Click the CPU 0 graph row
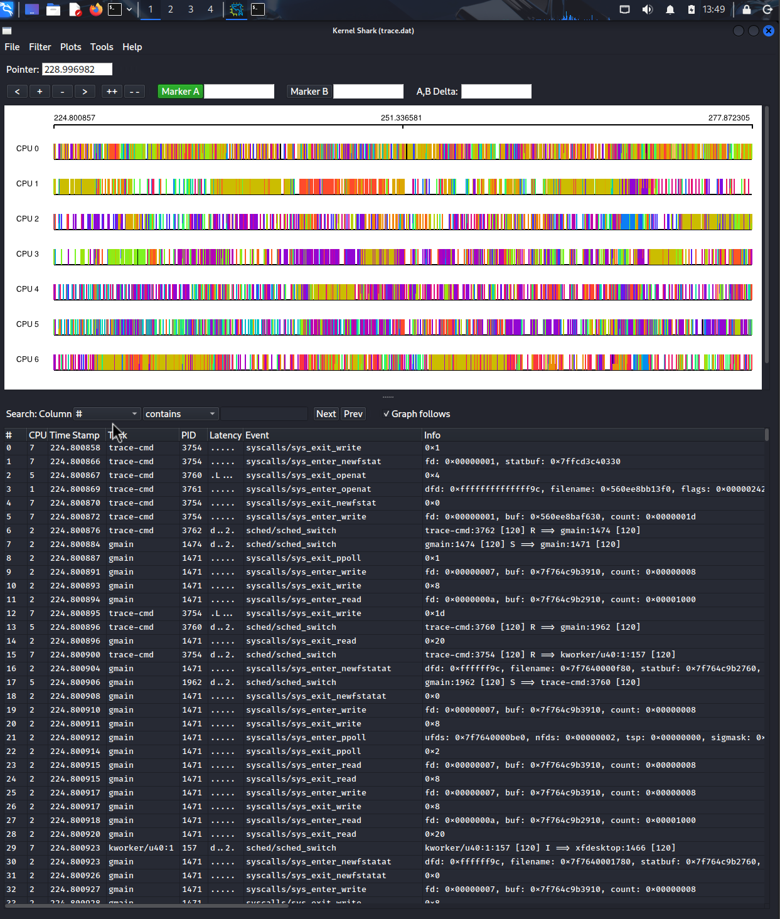 [x=403, y=151]
